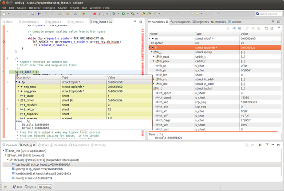Click the Run External Tools icon
This screenshot has width=284, height=191.
pos(133,14)
